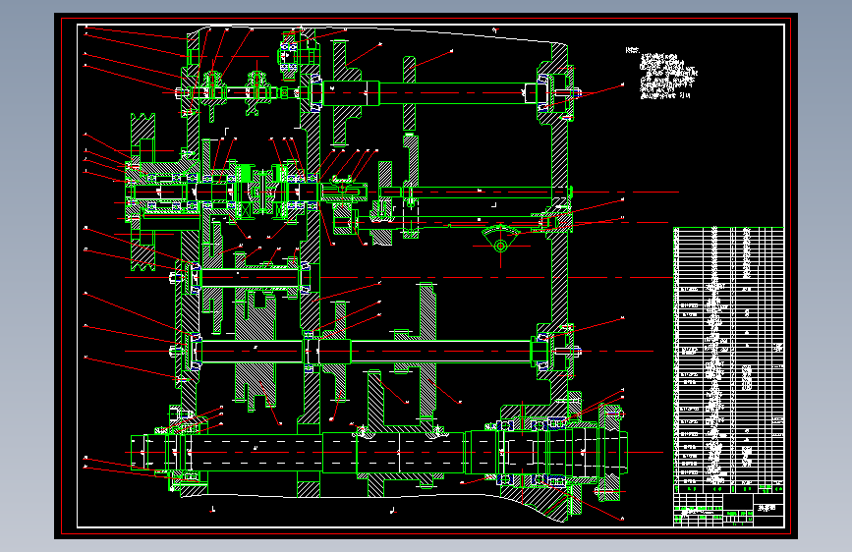Select the large hatched gear on the lower-left shaft

(255, 348)
